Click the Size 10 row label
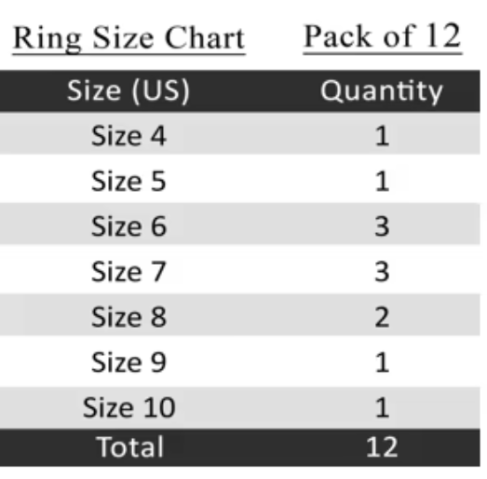 [129, 407]
